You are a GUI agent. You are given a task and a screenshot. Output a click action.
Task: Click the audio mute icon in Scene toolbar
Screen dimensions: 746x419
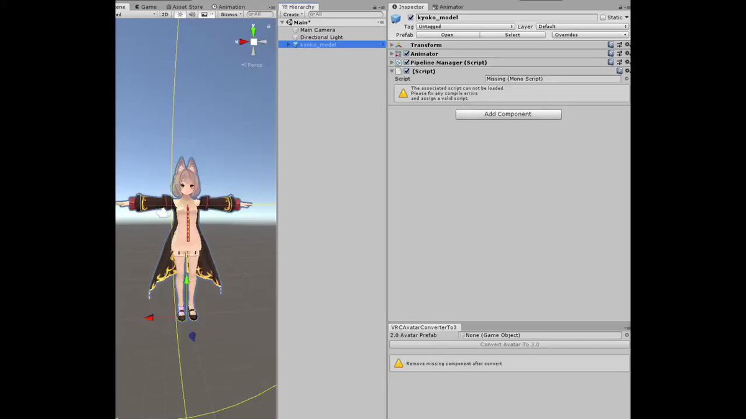point(192,14)
